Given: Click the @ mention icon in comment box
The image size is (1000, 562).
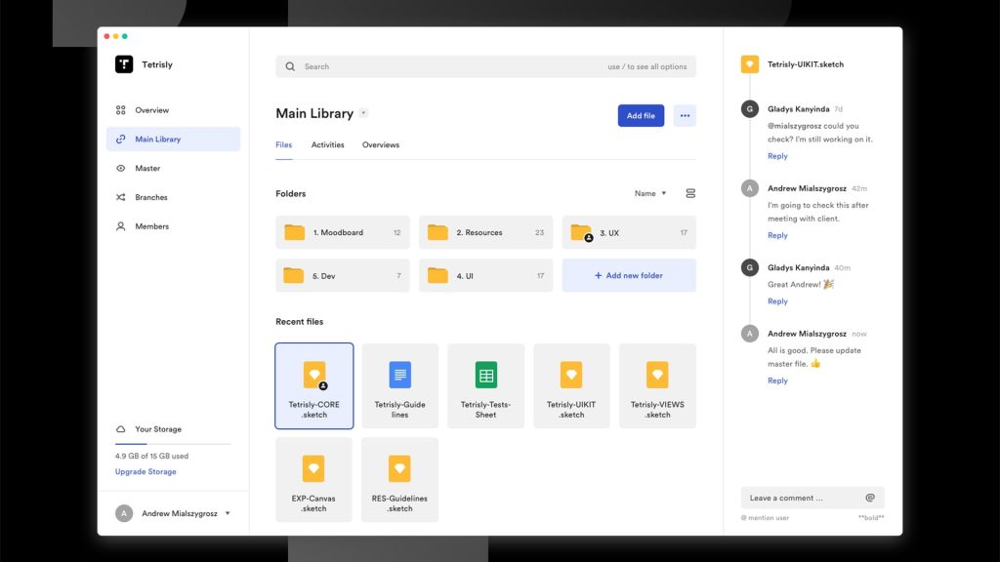Looking at the screenshot, I should coord(869,498).
